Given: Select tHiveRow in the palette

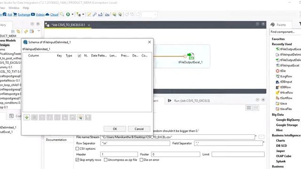Looking at the screenshot, I should tap(286, 92).
